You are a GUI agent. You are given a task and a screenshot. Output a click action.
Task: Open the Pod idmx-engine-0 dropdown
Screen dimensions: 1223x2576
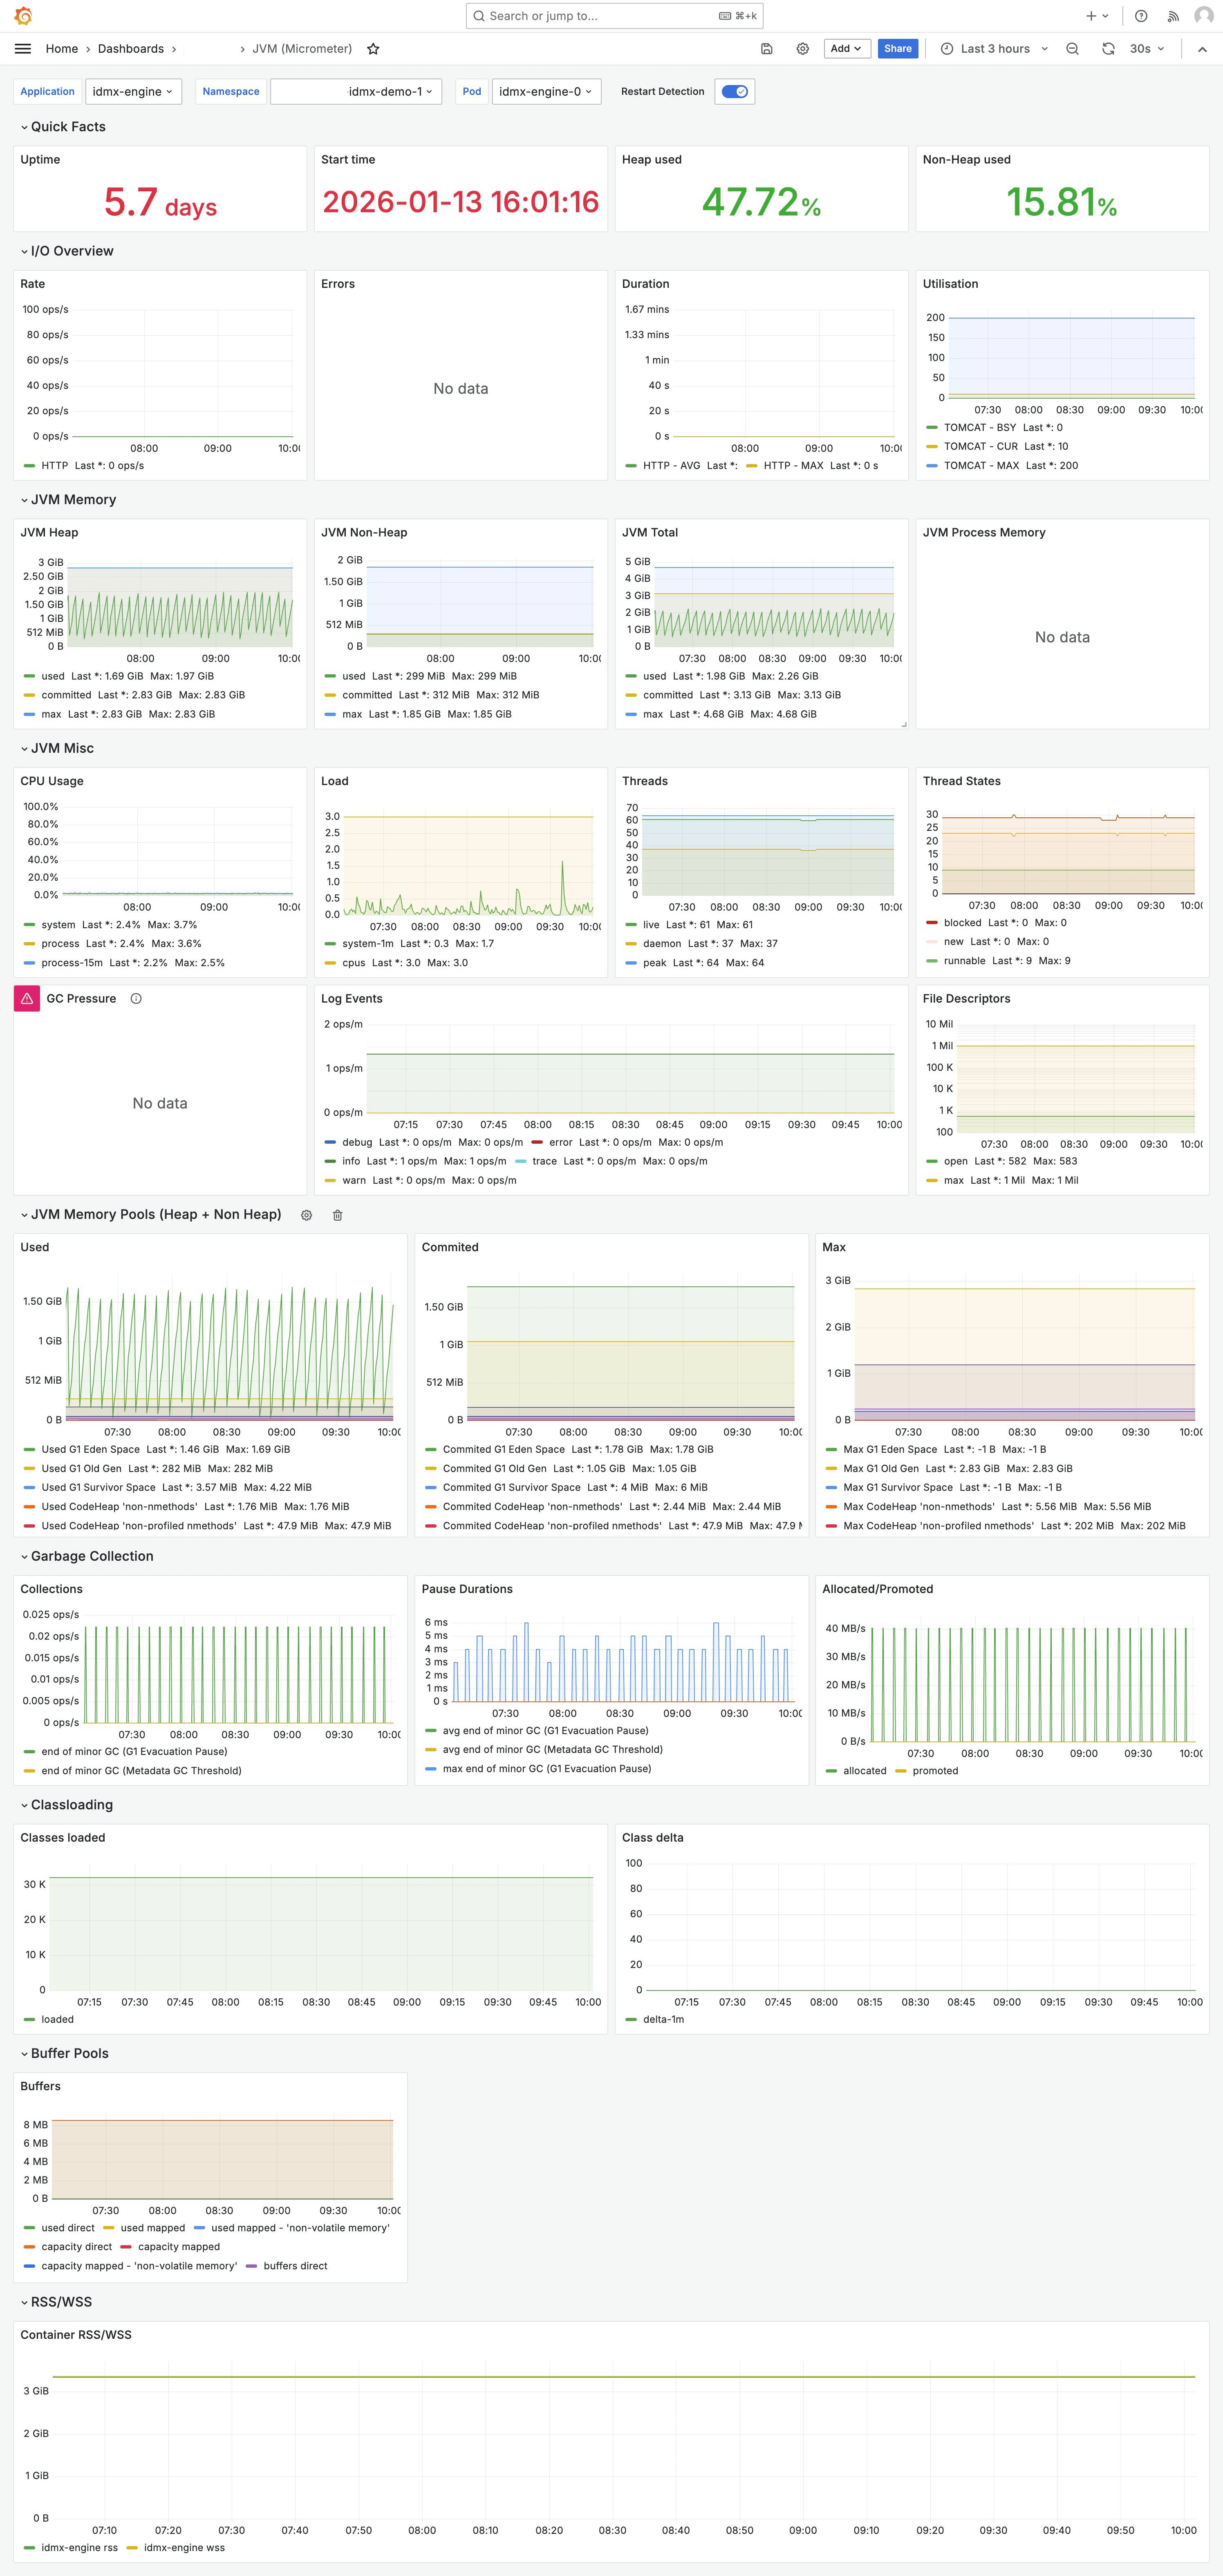[546, 91]
